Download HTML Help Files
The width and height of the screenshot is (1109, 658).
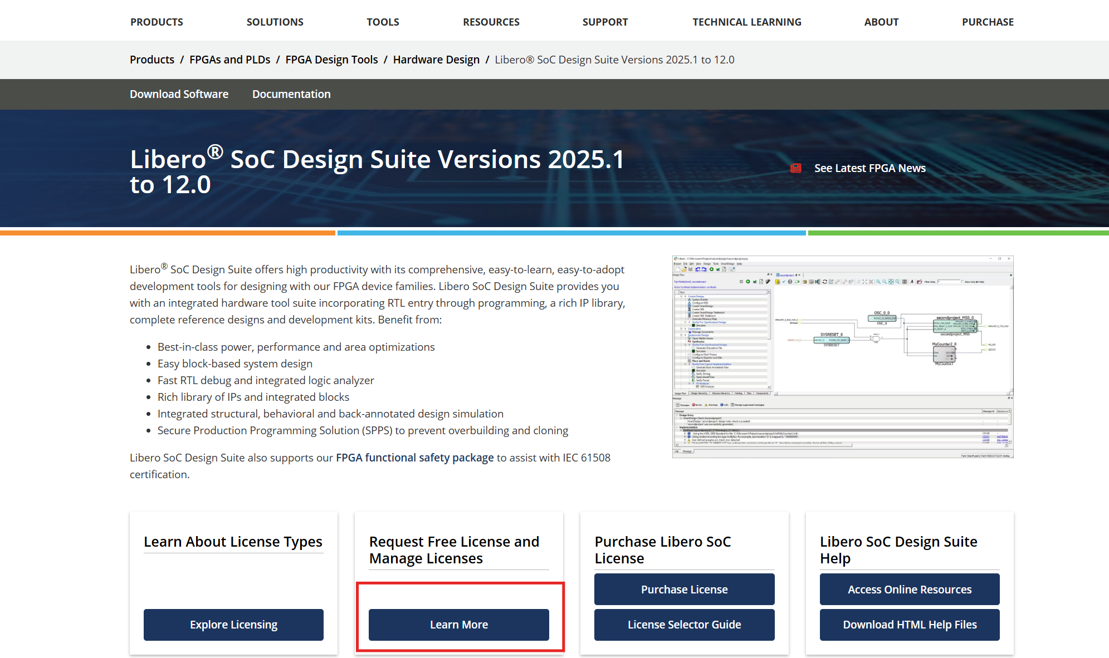click(x=909, y=625)
